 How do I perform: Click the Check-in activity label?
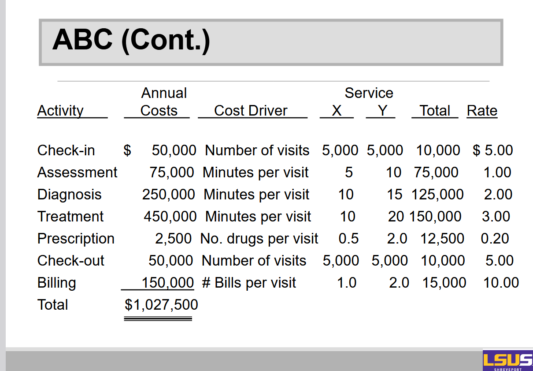click(x=66, y=150)
